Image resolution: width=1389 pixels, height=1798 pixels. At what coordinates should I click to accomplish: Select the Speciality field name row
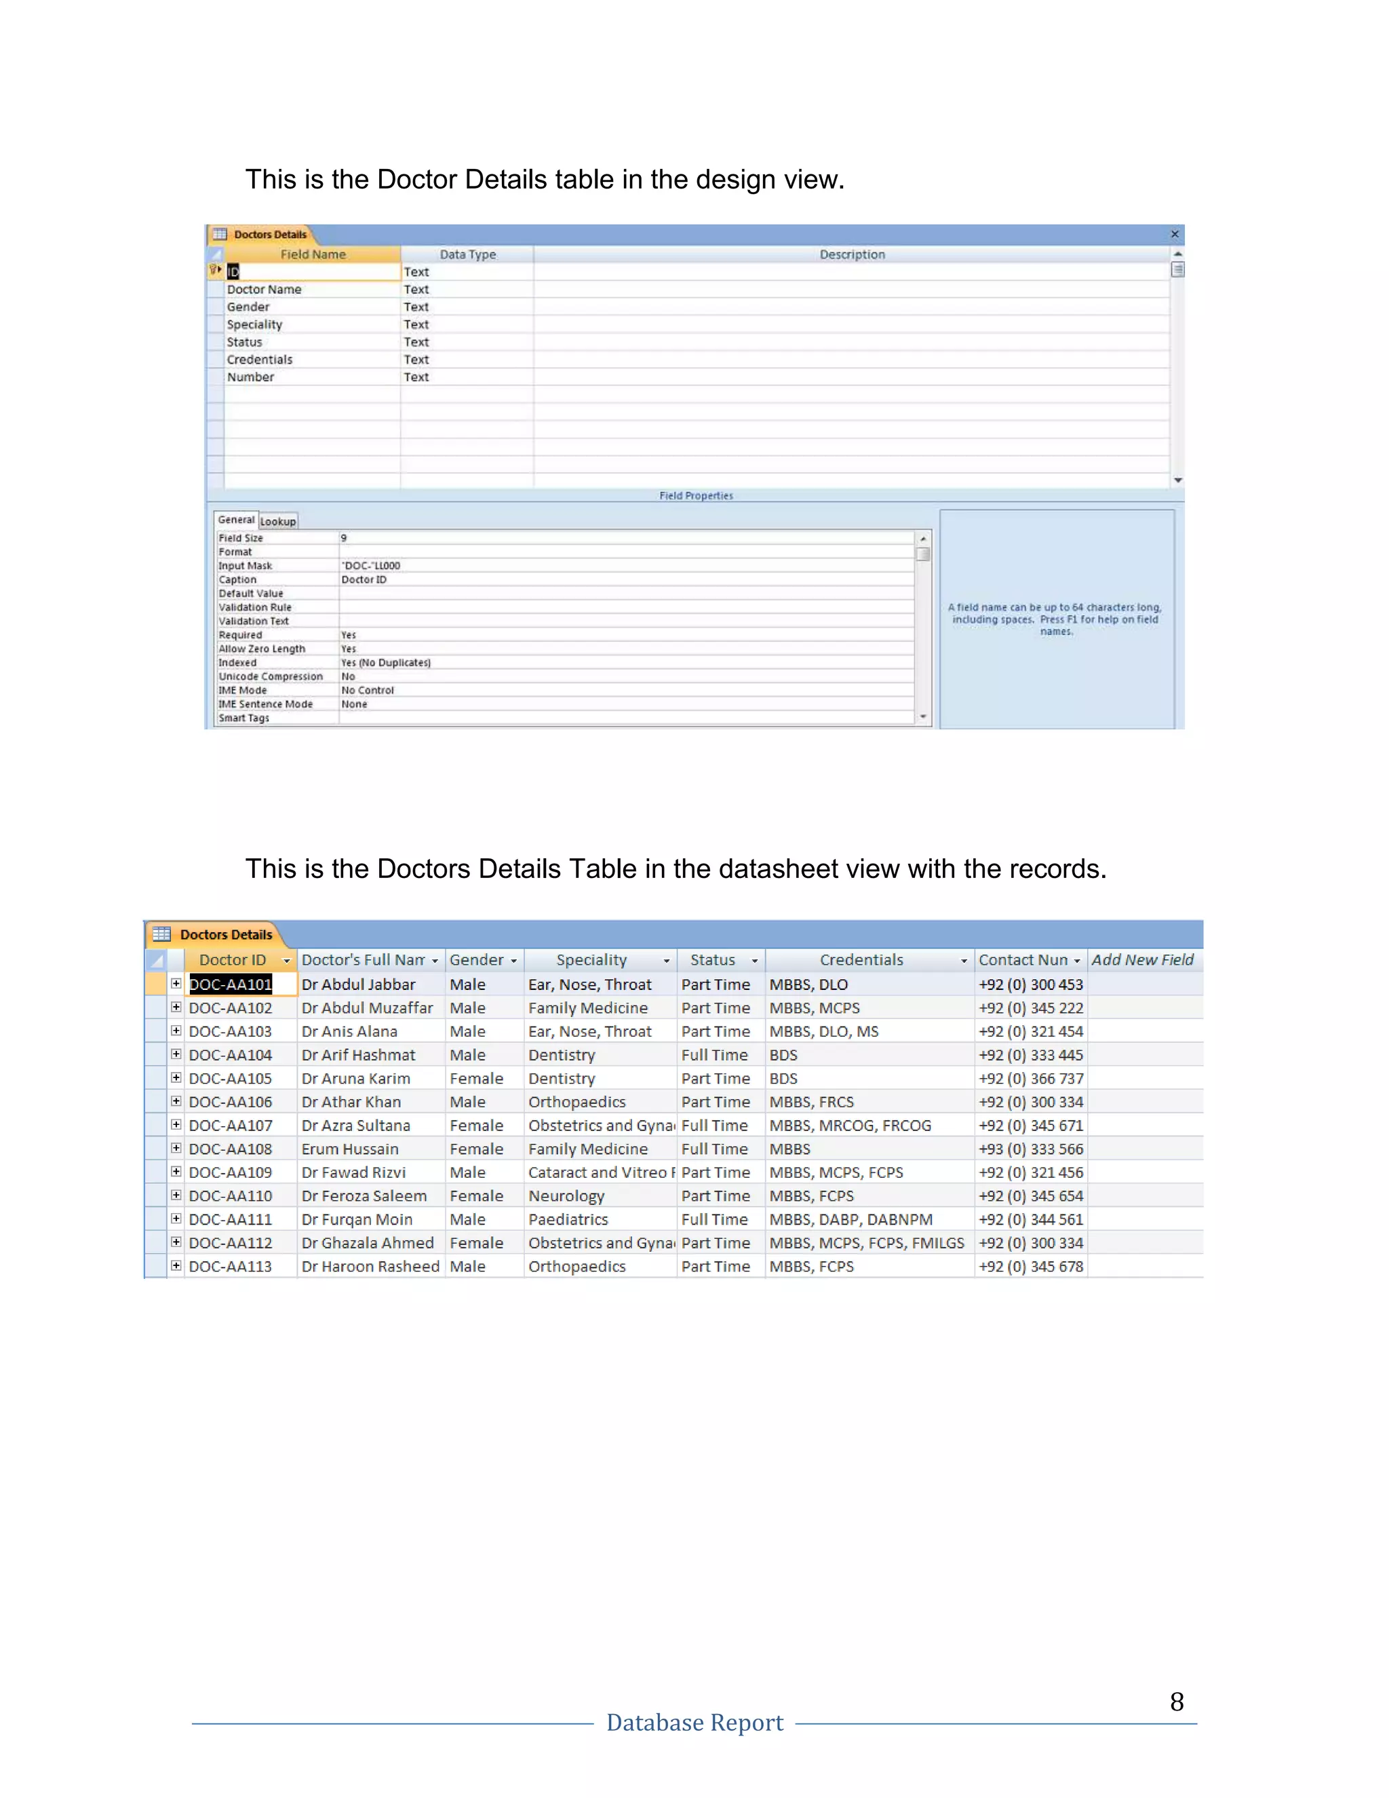(312, 324)
